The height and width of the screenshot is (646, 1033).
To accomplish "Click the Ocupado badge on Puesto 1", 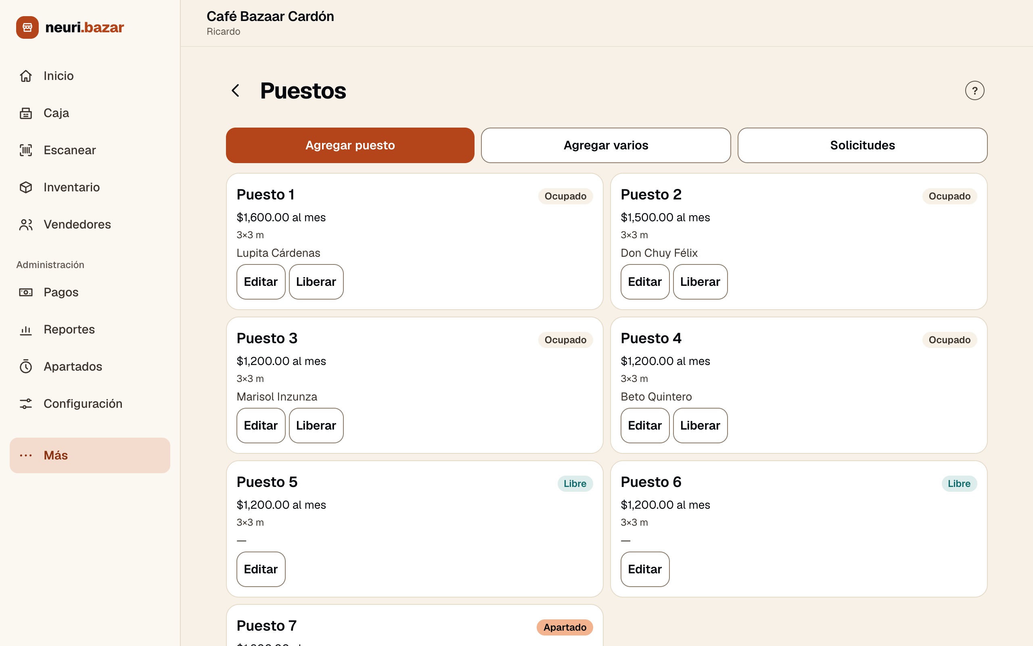I will (565, 196).
